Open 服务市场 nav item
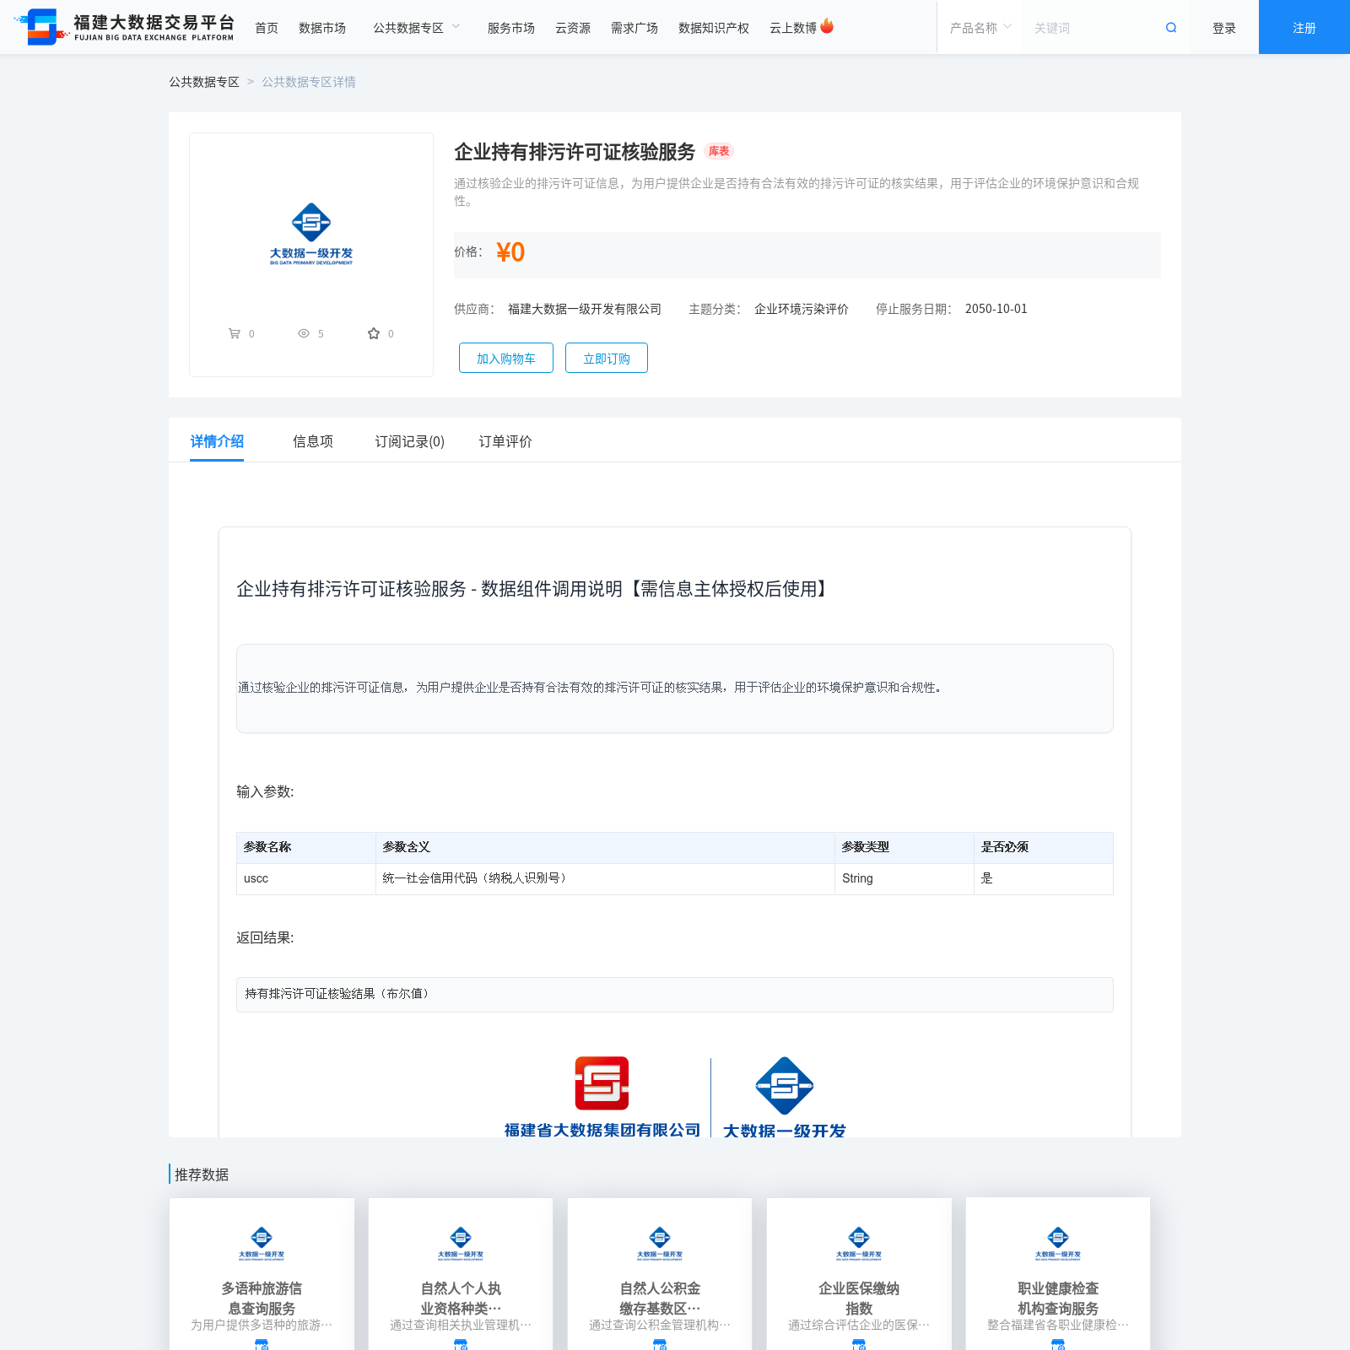 coord(511,28)
